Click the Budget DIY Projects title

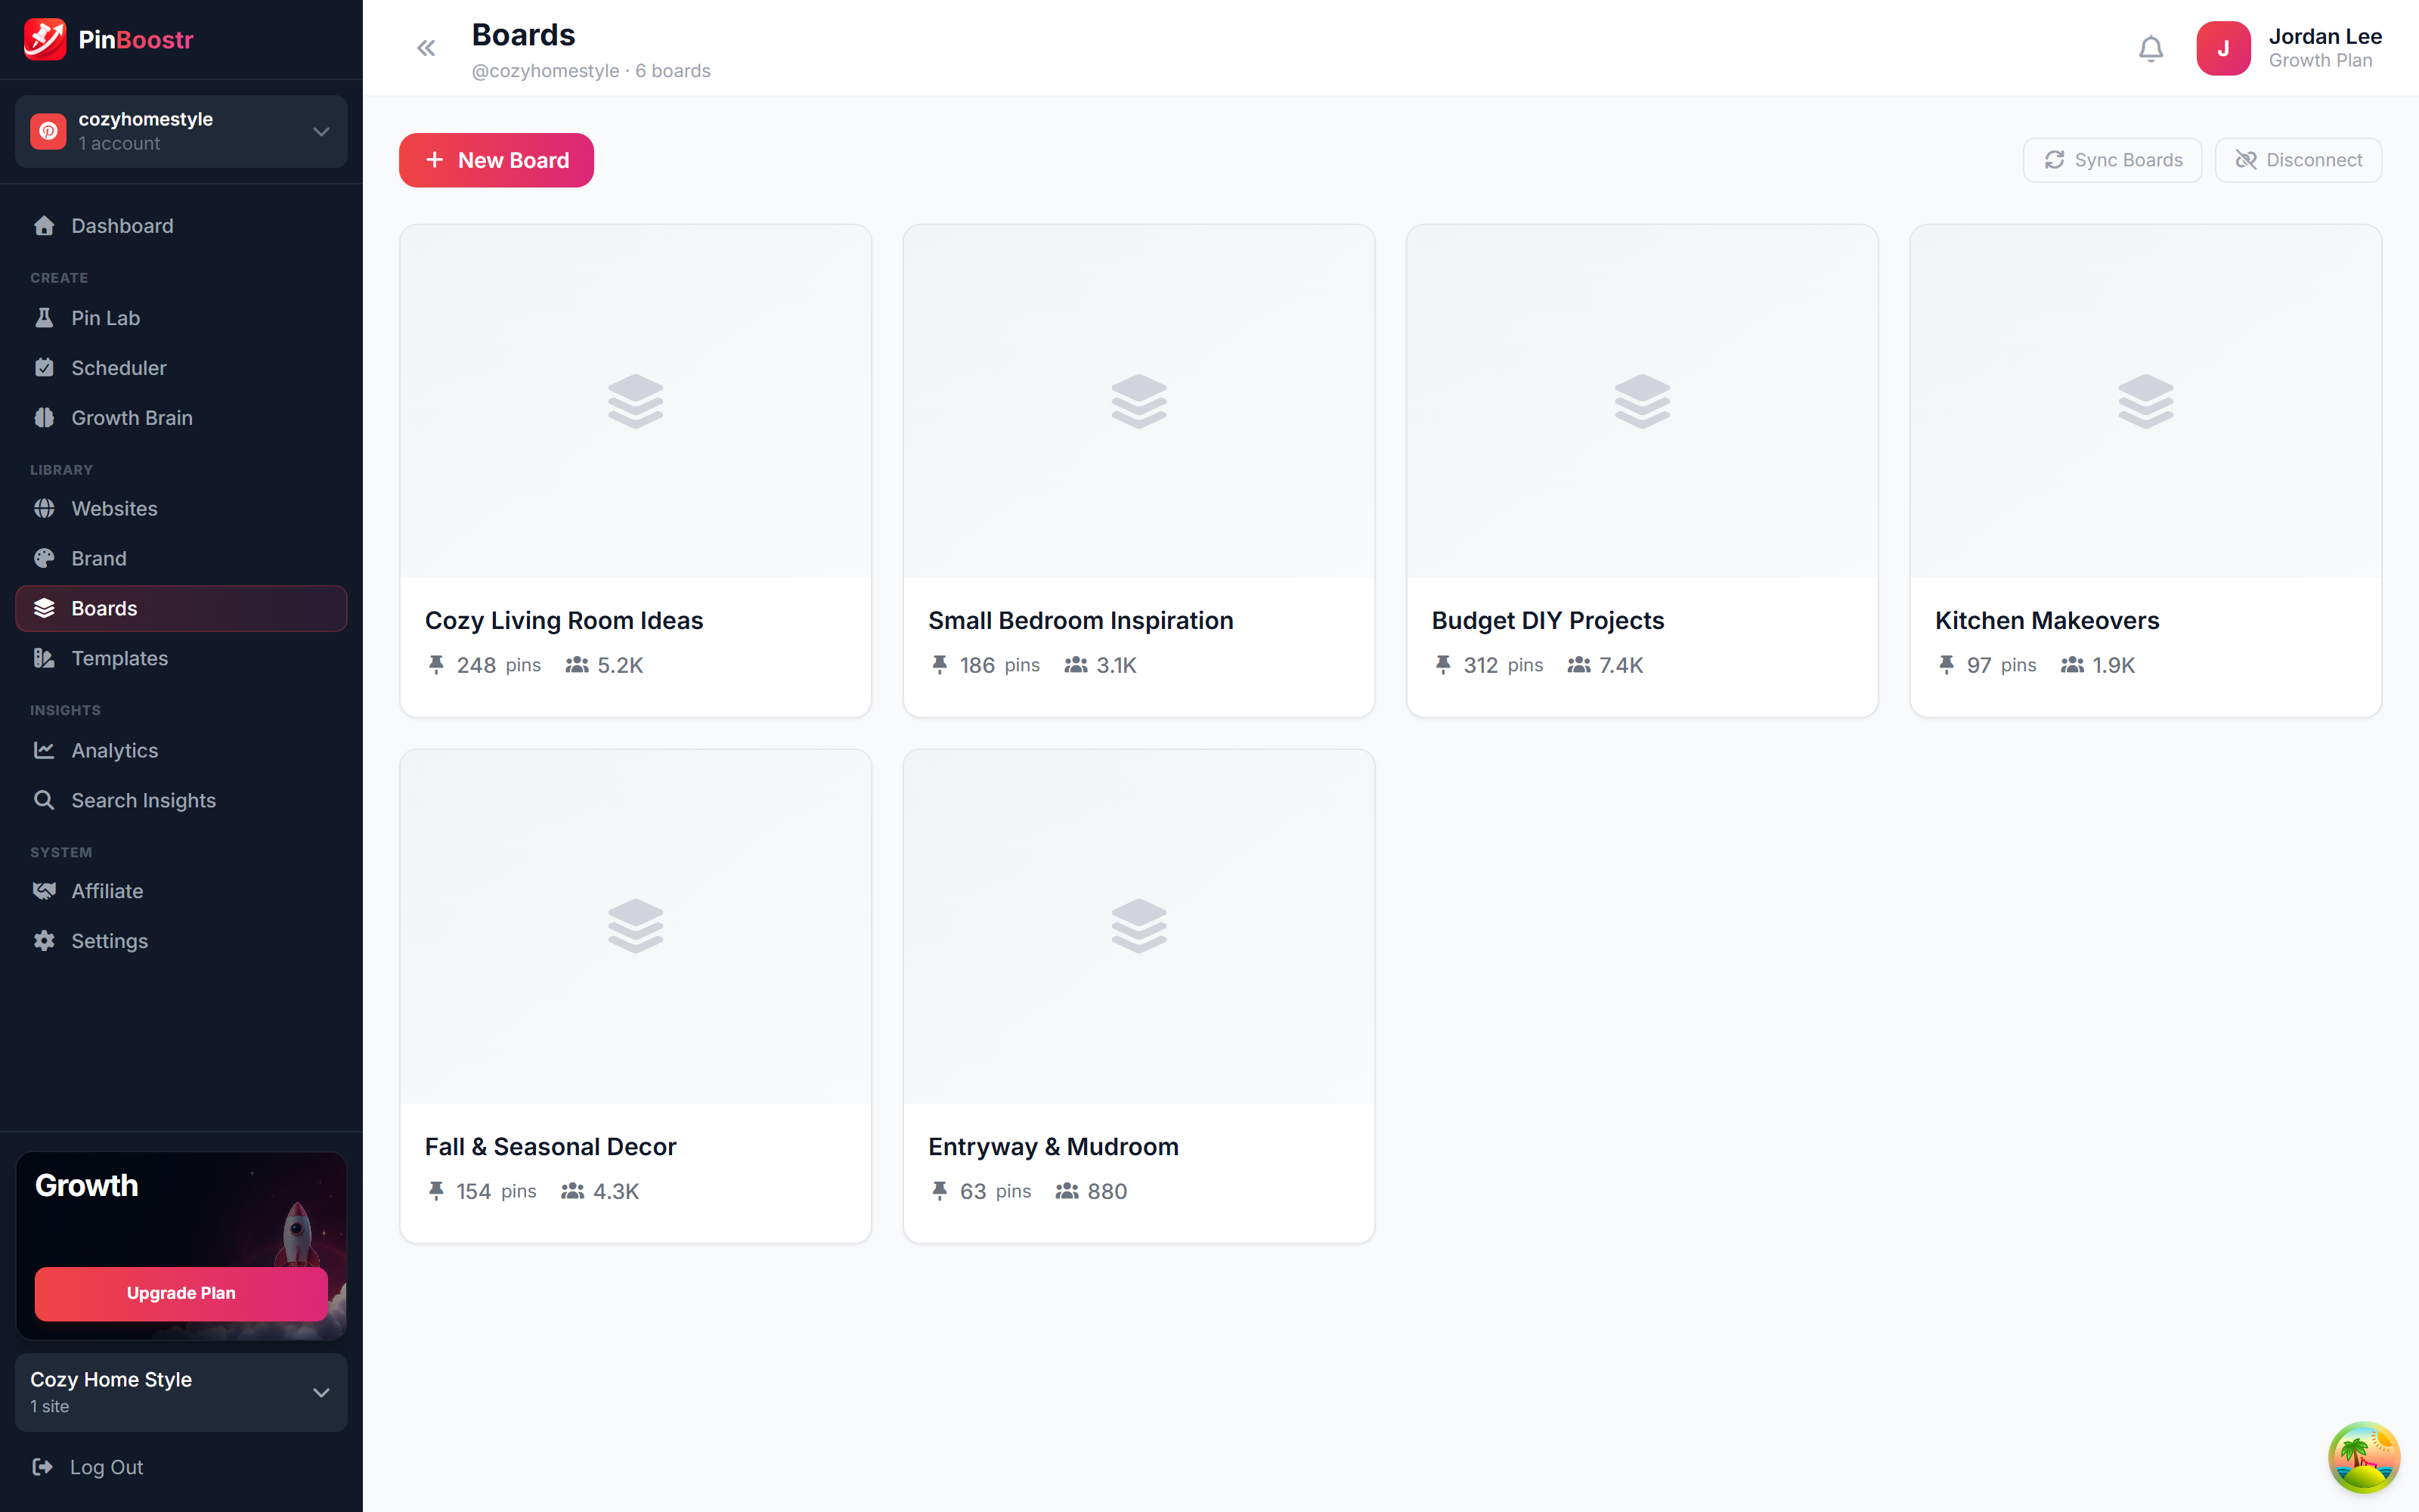pyautogui.click(x=1547, y=621)
